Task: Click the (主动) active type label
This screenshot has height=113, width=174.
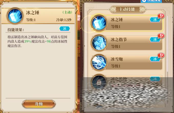Action: (x=67, y=12)
